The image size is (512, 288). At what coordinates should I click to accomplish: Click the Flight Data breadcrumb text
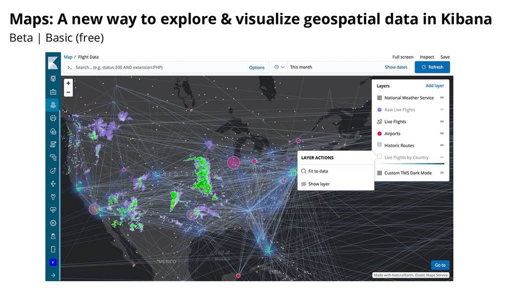point(88,57)
